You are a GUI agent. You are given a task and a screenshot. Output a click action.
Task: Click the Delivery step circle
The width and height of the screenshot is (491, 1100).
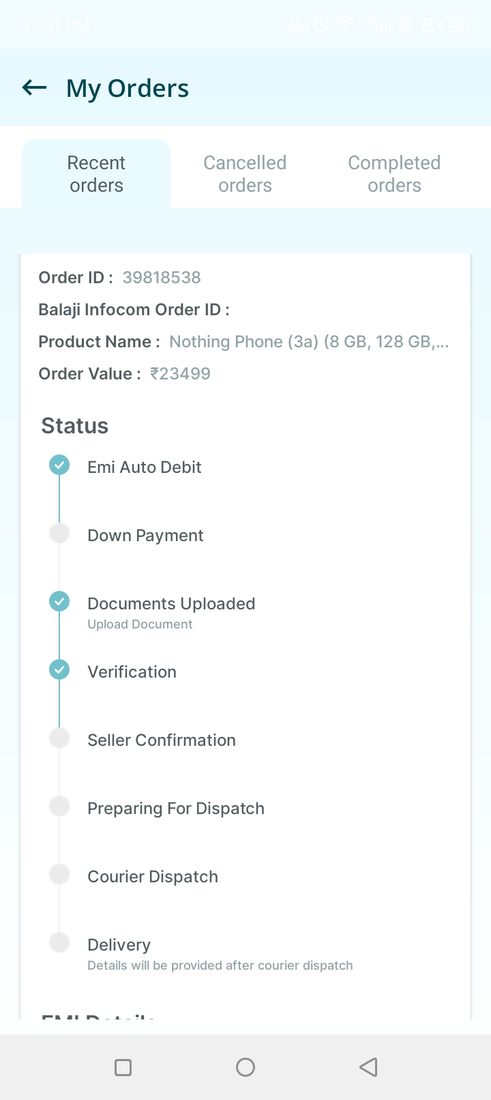pyautogui.click(x=59, y=942)
